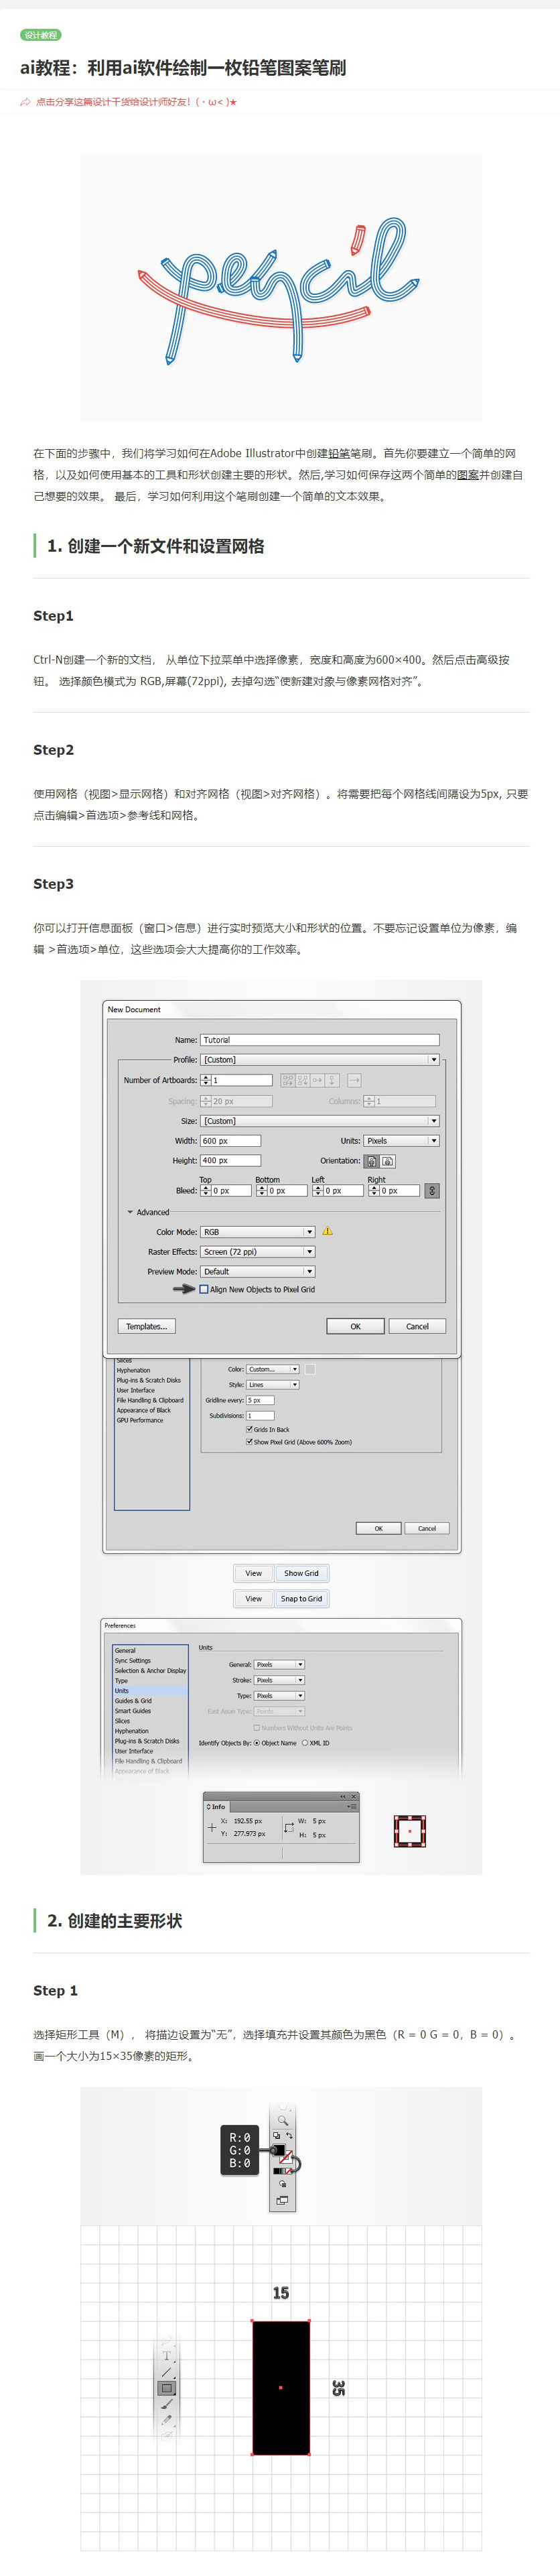This screenshot has width=560, height=2576.
Task: Open the Stroke units dropdown in Preferences
Action: pos(279,1680)
